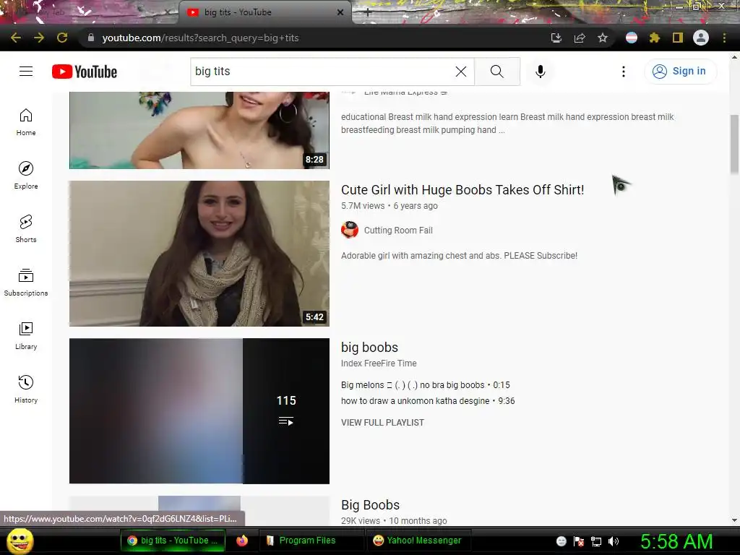The image size is (740, 555).
Task: Click the page vertical scrollbar thumb
Action: click(734, 144)
